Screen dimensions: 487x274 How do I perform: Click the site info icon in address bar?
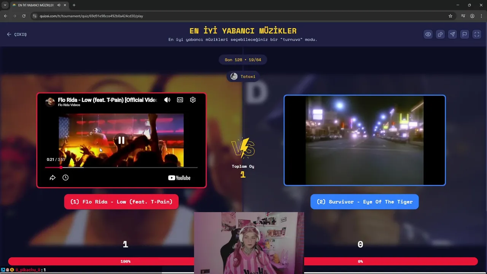click(x=35, y=16)
